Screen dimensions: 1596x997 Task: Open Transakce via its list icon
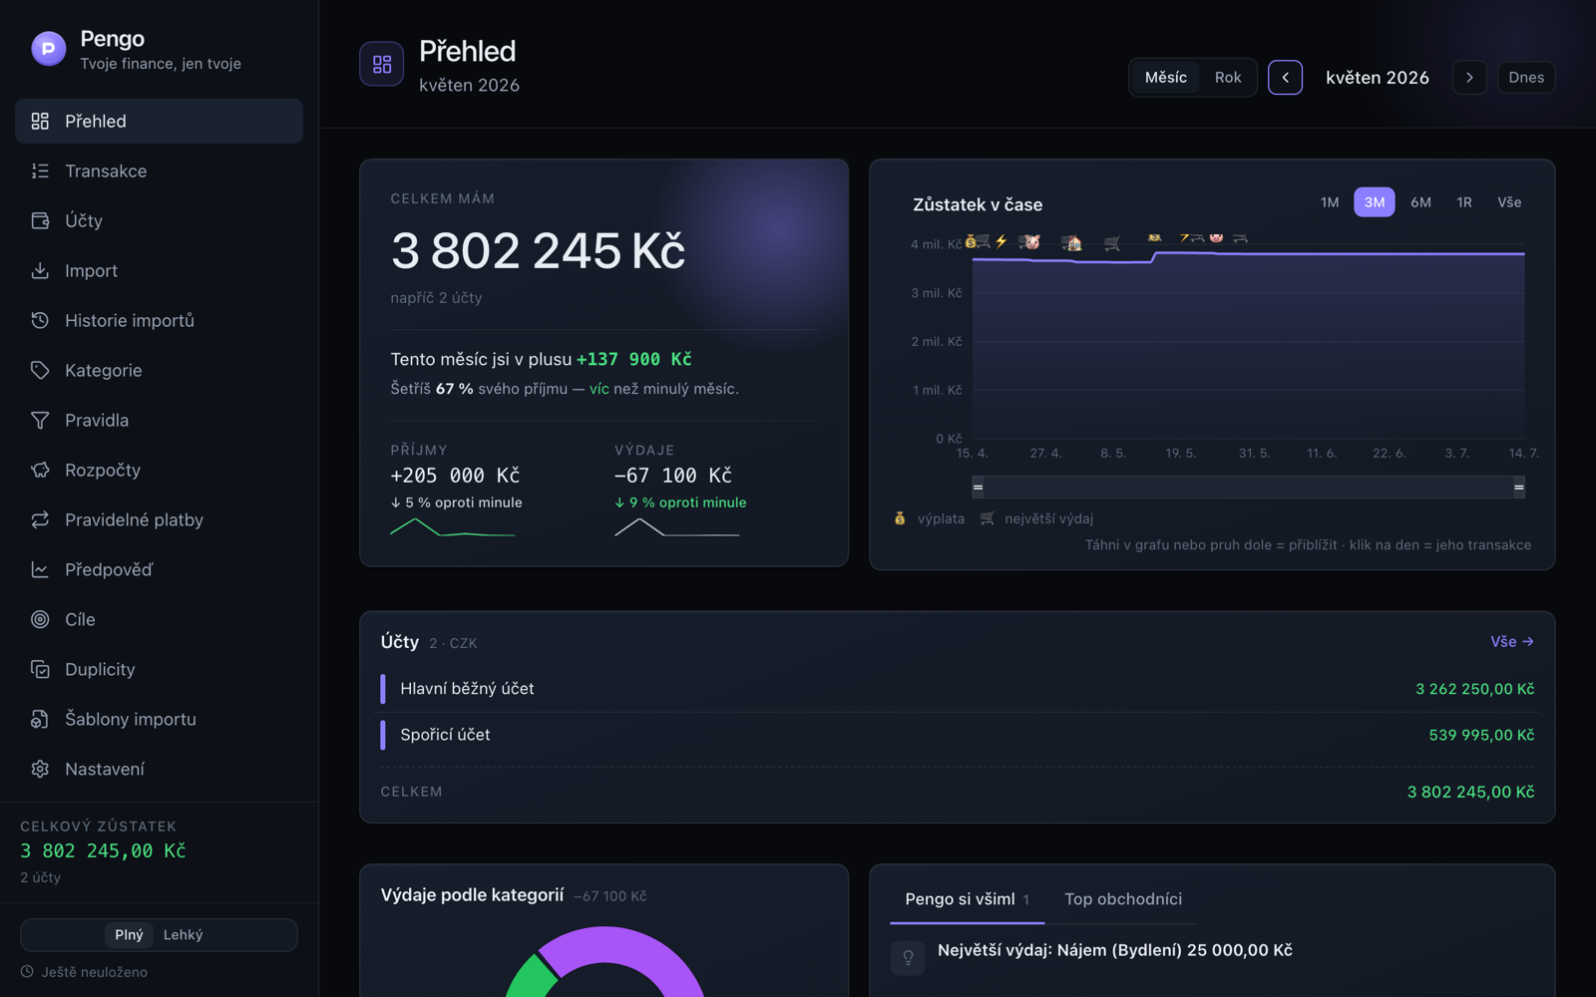pyautogui.click(x=40, y=170)
